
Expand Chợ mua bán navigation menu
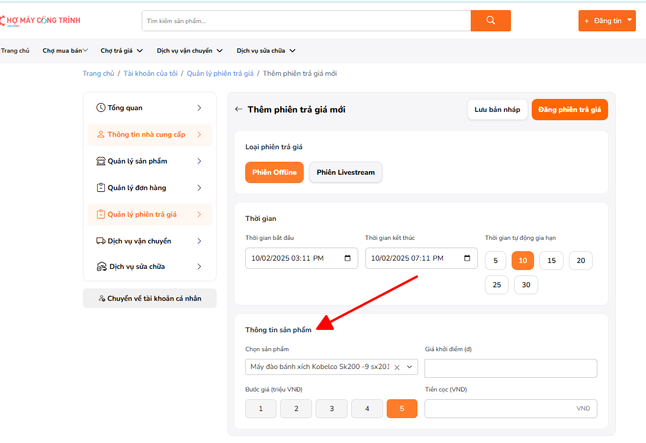[x=65, y=51]
